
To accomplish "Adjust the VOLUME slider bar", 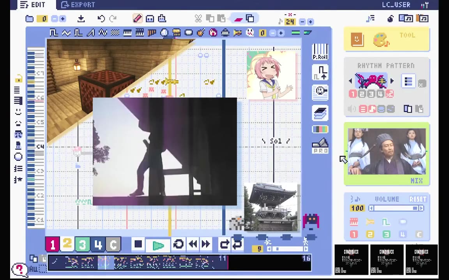I will point(394,208).
